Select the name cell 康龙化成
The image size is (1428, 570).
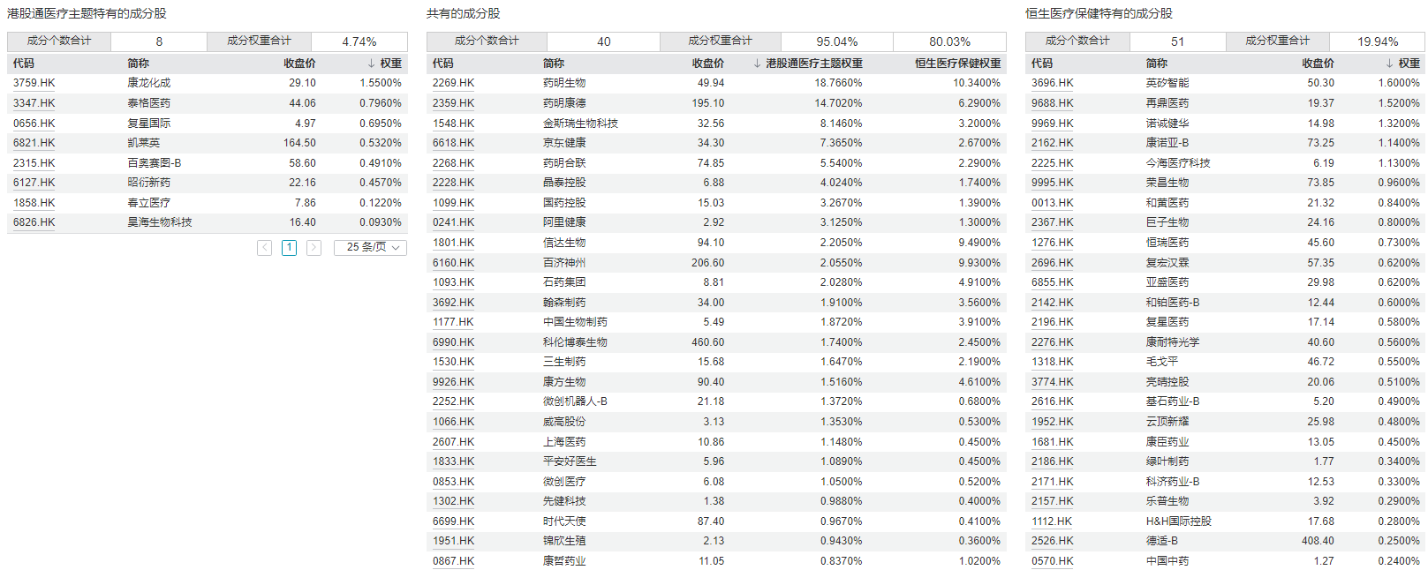click(x=149, y=83)
